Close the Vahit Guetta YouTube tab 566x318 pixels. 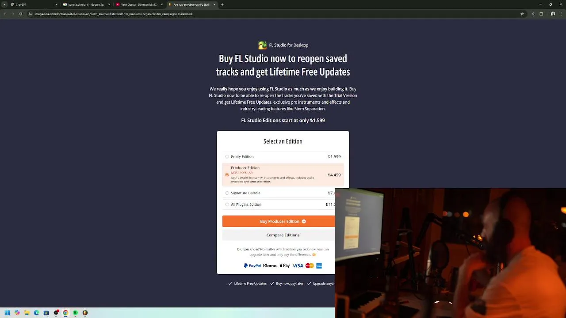coord(161,4)
